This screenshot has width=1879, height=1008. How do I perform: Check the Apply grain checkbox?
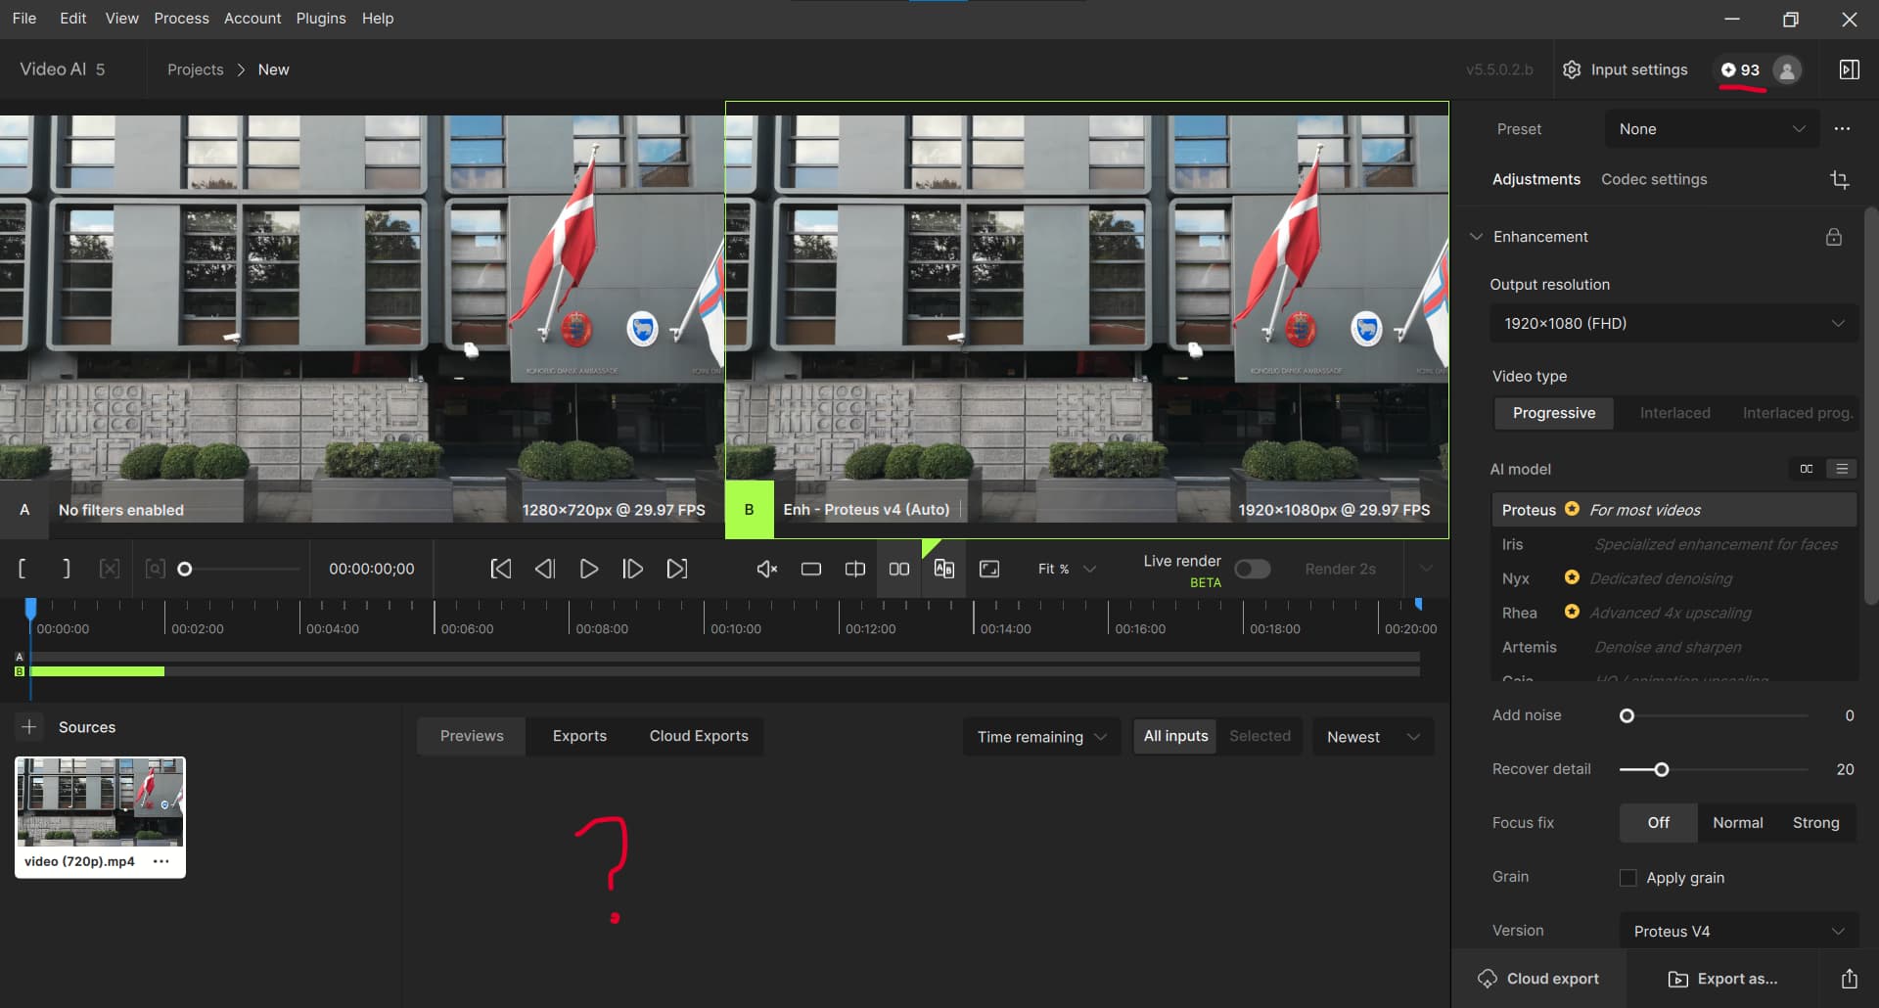1628,878
